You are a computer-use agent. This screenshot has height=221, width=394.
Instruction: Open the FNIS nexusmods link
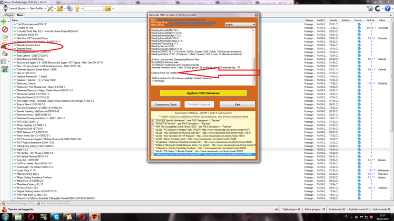point(181,19)
